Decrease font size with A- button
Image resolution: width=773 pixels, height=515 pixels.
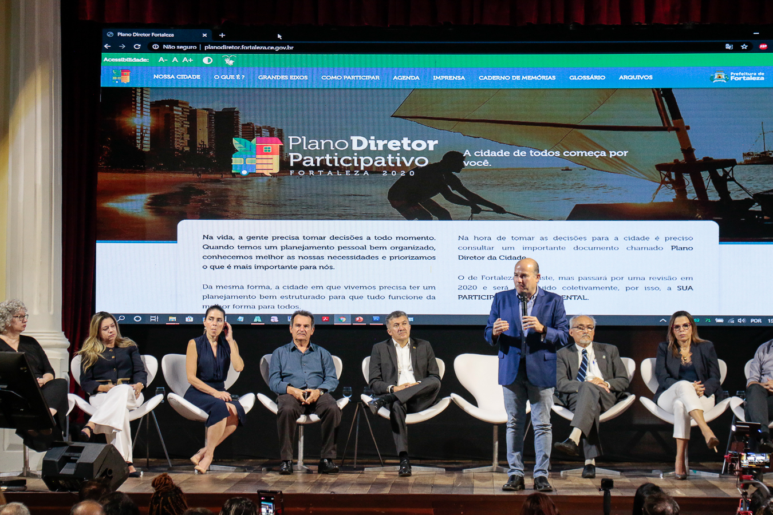[163, 60]
